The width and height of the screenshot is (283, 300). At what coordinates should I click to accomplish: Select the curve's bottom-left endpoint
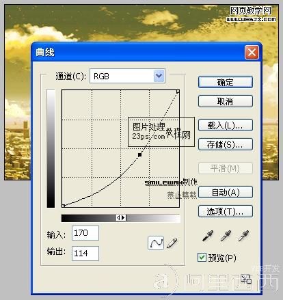point(64,206)
